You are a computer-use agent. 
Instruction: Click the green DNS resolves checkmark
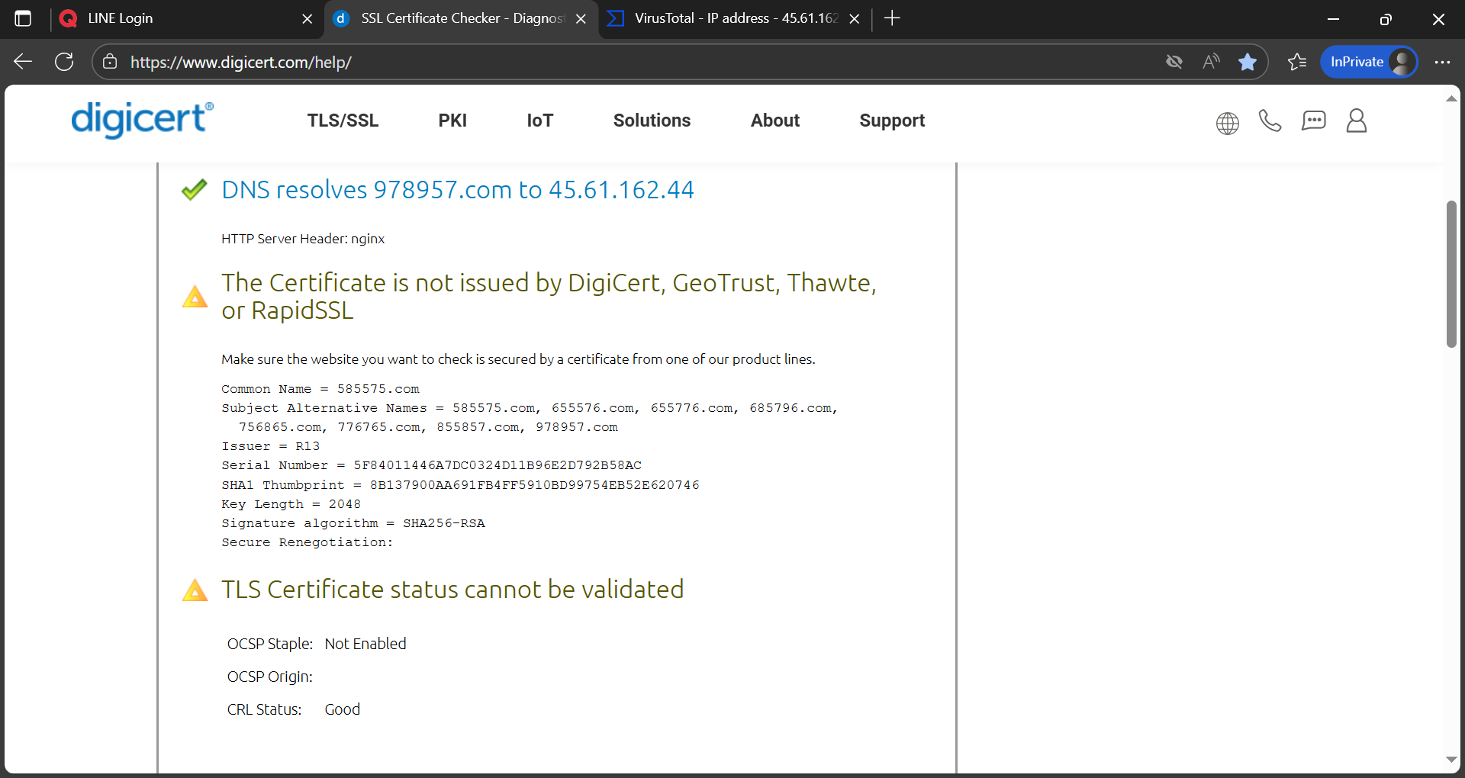coord(195,189)
